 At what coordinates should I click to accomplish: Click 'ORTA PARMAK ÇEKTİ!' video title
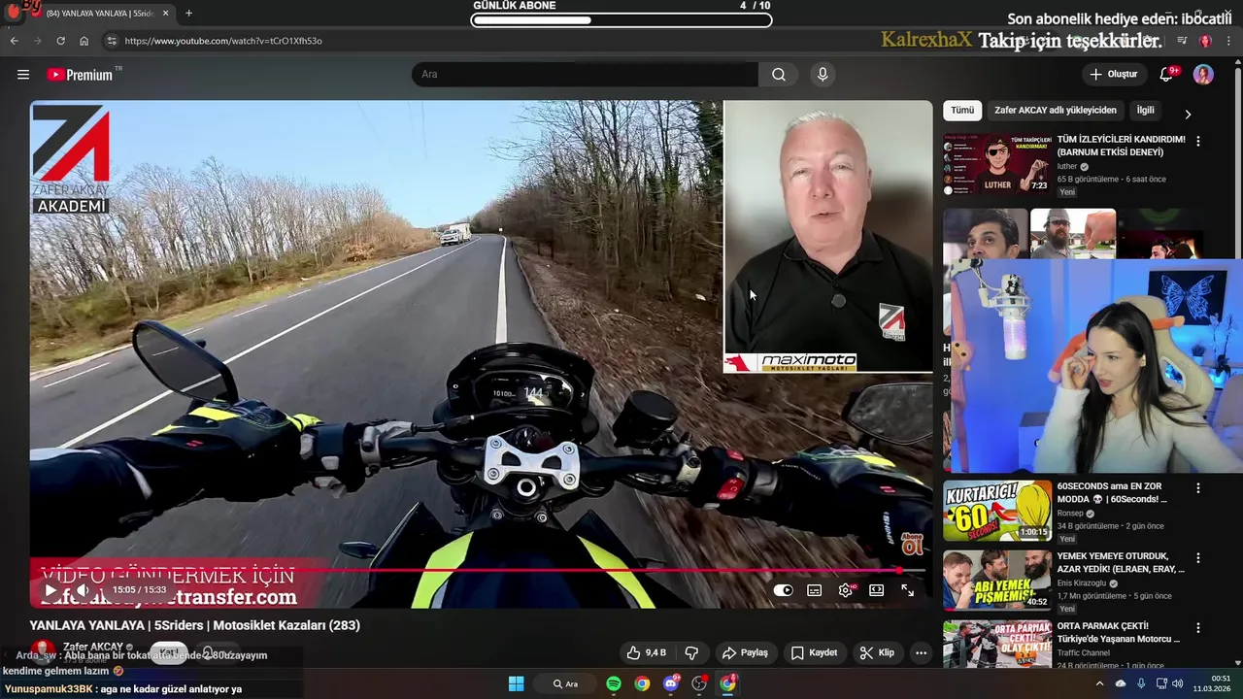point(1119,633)
